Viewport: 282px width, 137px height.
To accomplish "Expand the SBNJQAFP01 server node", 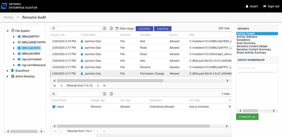I will click(x=14, y=37).
